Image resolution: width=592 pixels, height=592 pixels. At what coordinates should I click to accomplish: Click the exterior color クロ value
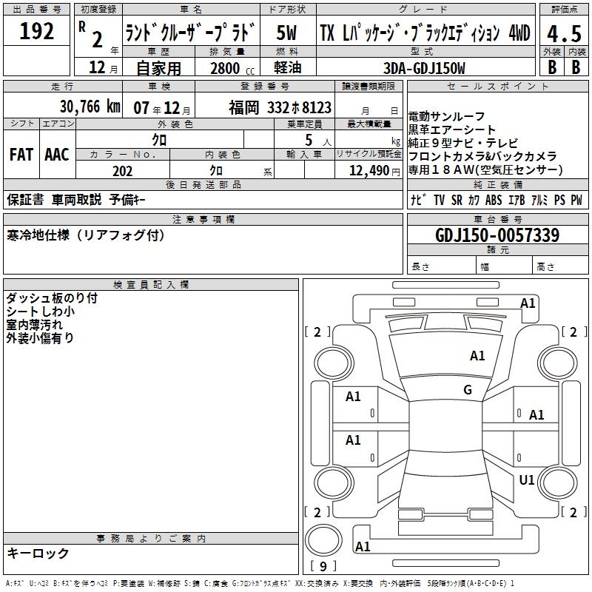(x=159, y=140)
